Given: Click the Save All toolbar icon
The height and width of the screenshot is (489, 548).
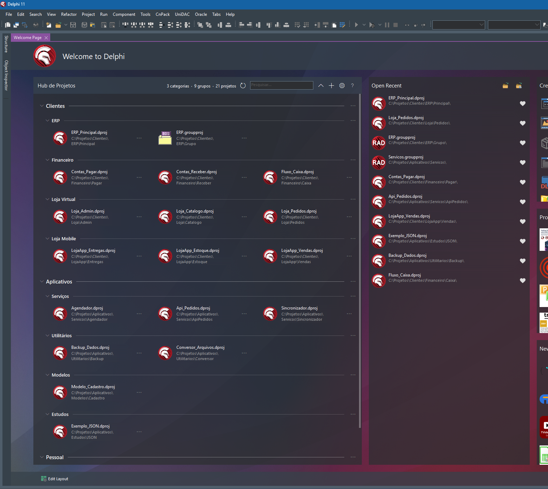Looking at the screenshot, I should 84,25.
